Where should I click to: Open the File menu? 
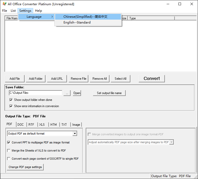(4, 11)
